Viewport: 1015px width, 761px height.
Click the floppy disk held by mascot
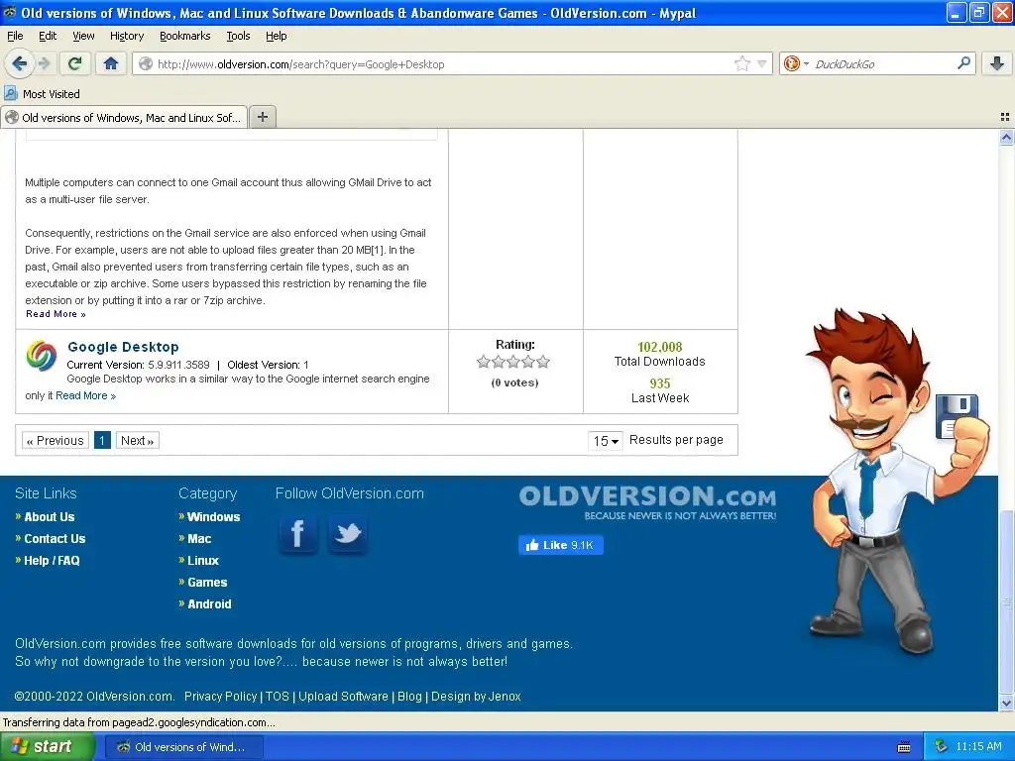957,416
